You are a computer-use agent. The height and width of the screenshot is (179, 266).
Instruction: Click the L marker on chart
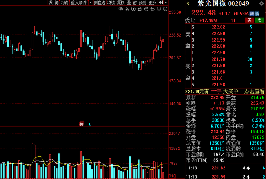tap(90, 125)
